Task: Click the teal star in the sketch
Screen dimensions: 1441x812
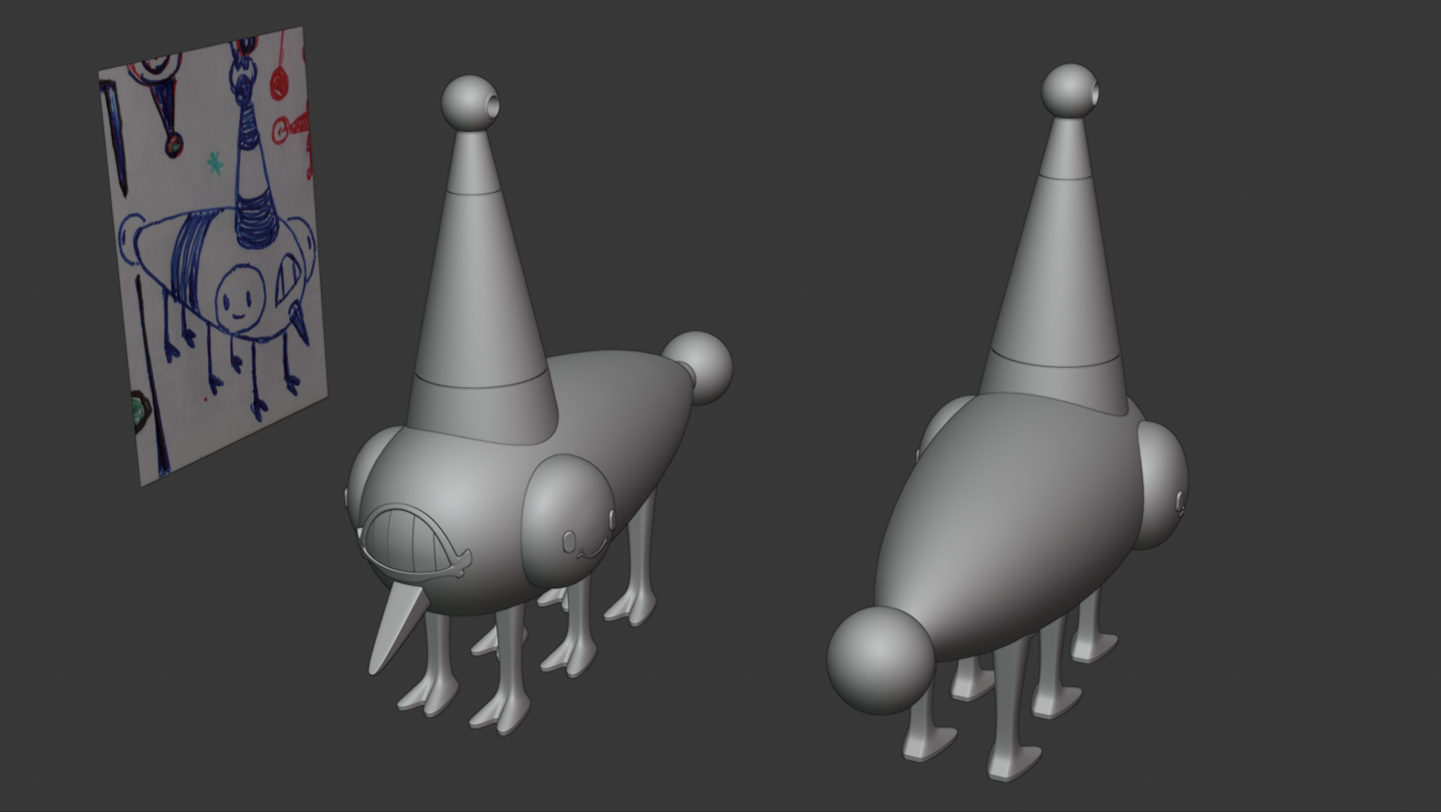Action: coord(215,163)
